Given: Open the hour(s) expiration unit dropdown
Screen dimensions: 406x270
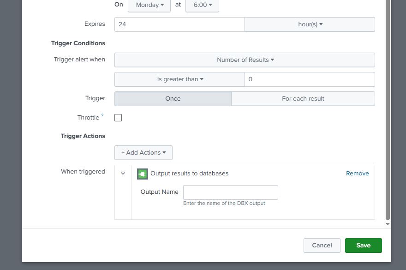Looking at the screenshot, I should tap(310, 24).
